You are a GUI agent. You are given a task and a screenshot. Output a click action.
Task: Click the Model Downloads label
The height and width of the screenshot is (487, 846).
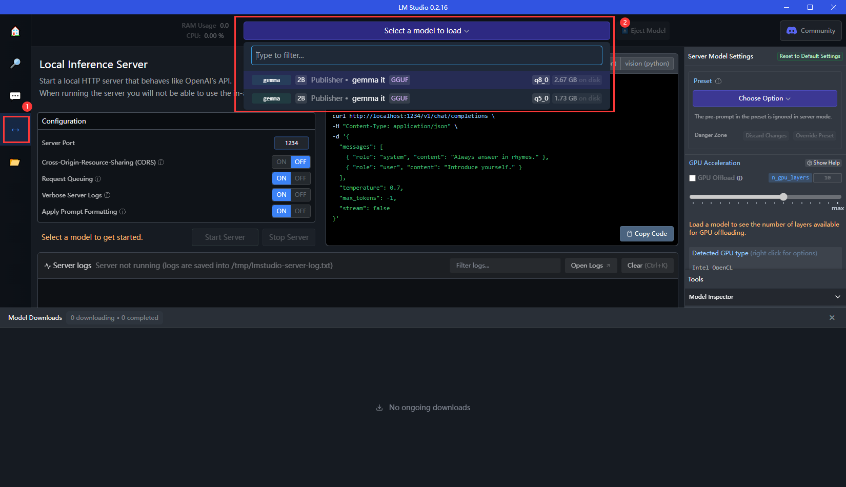pos(35,318)
